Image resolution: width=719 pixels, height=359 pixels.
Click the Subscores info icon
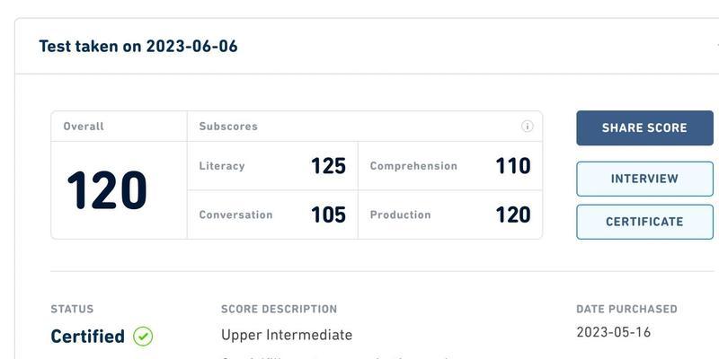pyautogui.click(x=528, y=127)
